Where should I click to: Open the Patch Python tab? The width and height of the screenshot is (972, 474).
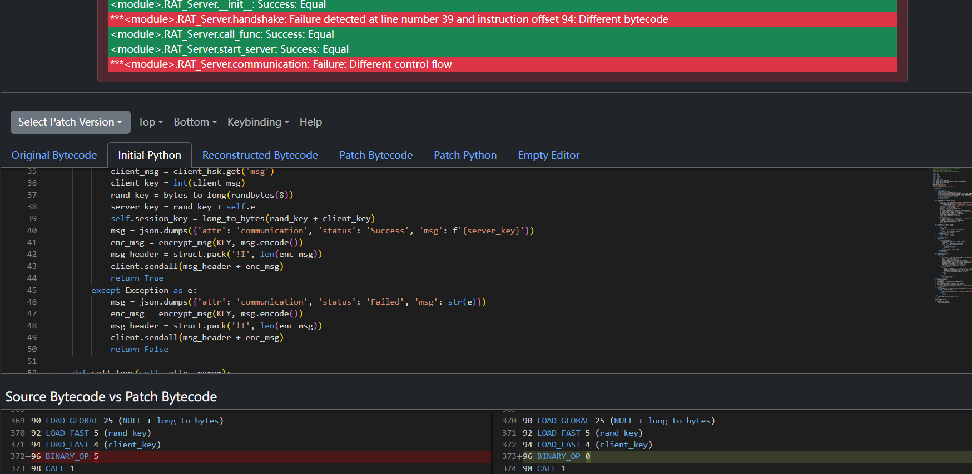pos(465,156)
